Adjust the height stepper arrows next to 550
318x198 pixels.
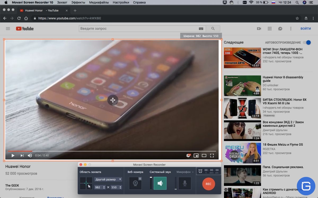tap(121, 187)
